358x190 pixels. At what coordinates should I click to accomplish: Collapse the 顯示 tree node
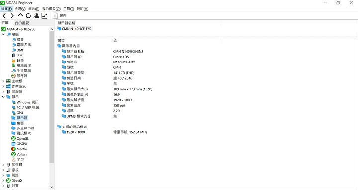[x=3, y=97]
